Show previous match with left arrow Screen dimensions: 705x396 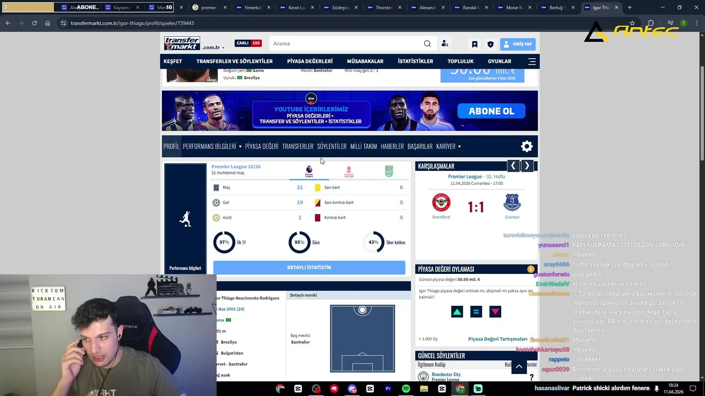(x=513, y=166)
